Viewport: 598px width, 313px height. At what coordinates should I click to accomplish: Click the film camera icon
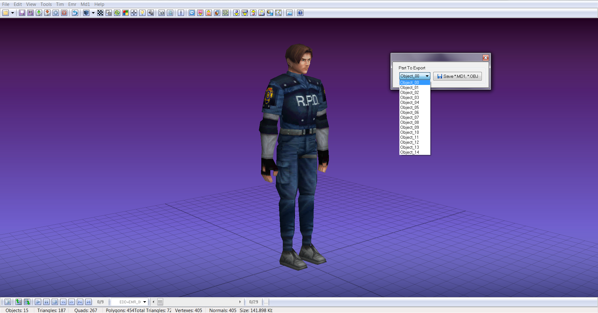tap(151, 13)
